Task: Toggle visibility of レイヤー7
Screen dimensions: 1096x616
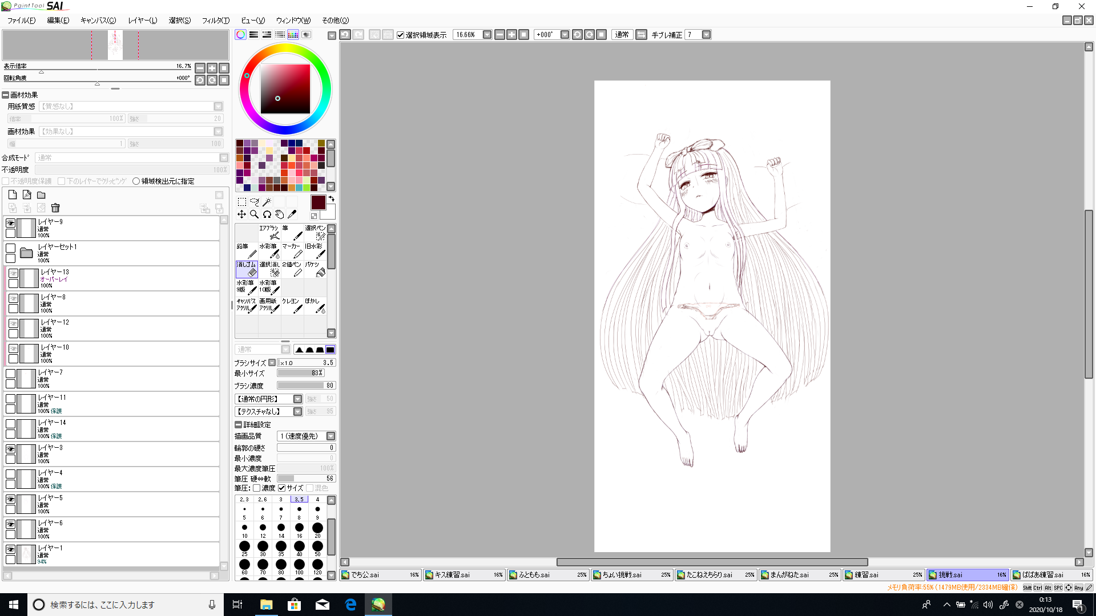Action: (x=10, y=374)
